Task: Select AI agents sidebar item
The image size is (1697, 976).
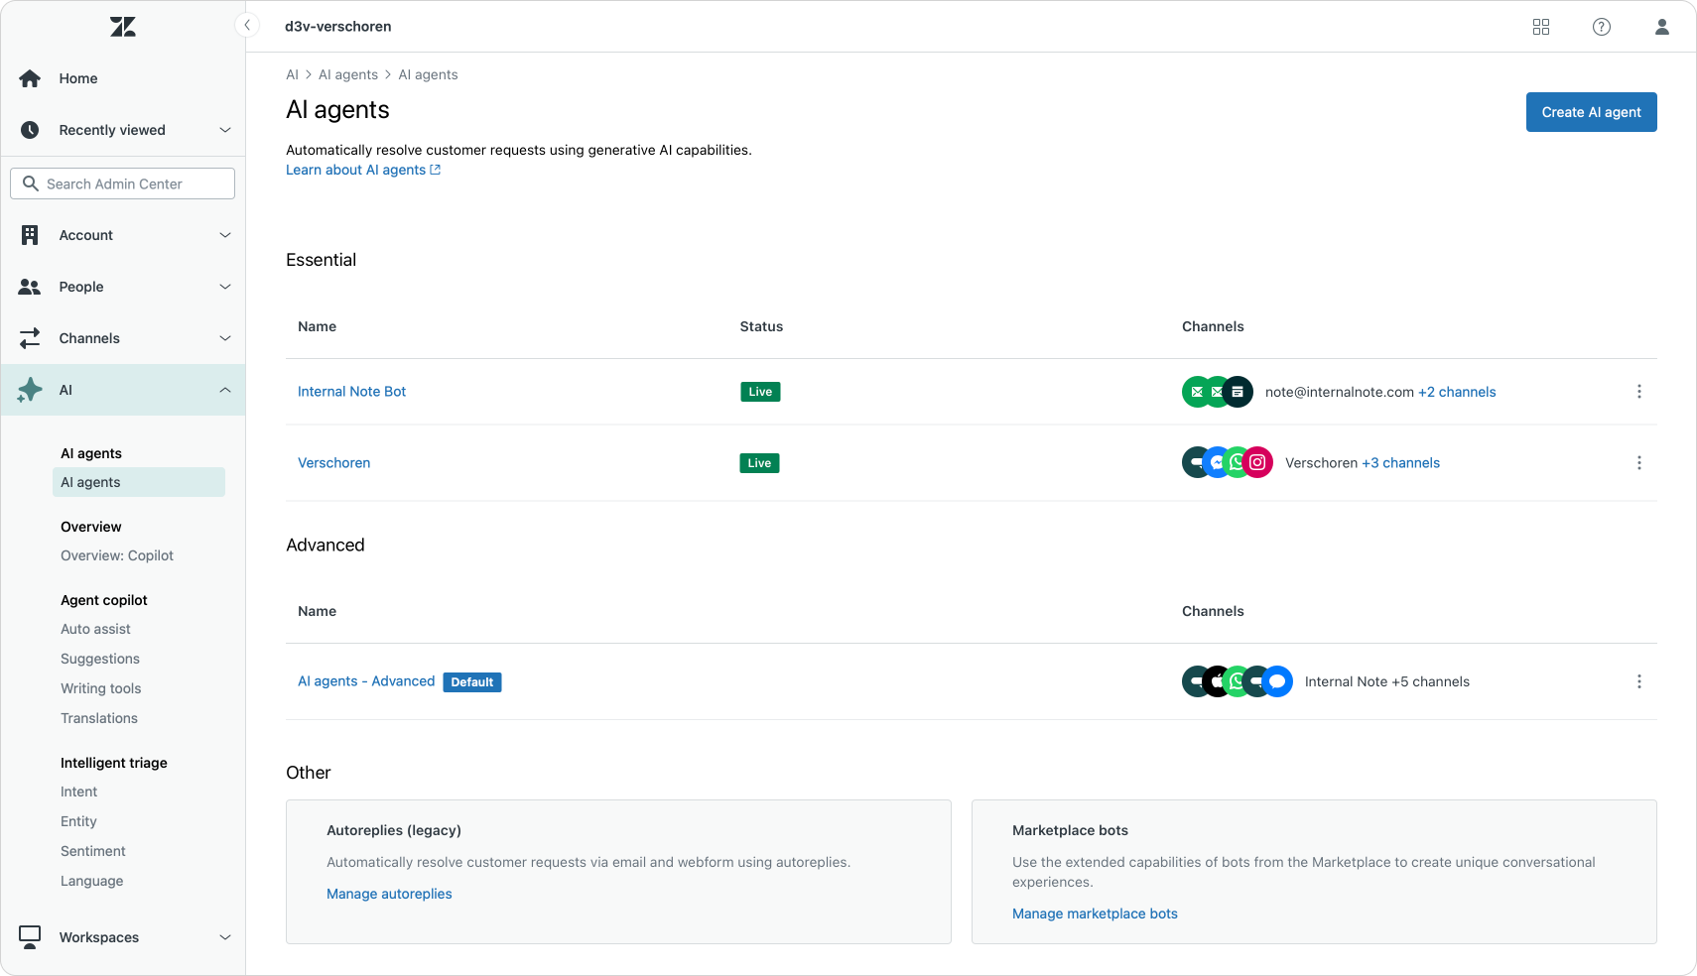Action: (138, 482)
